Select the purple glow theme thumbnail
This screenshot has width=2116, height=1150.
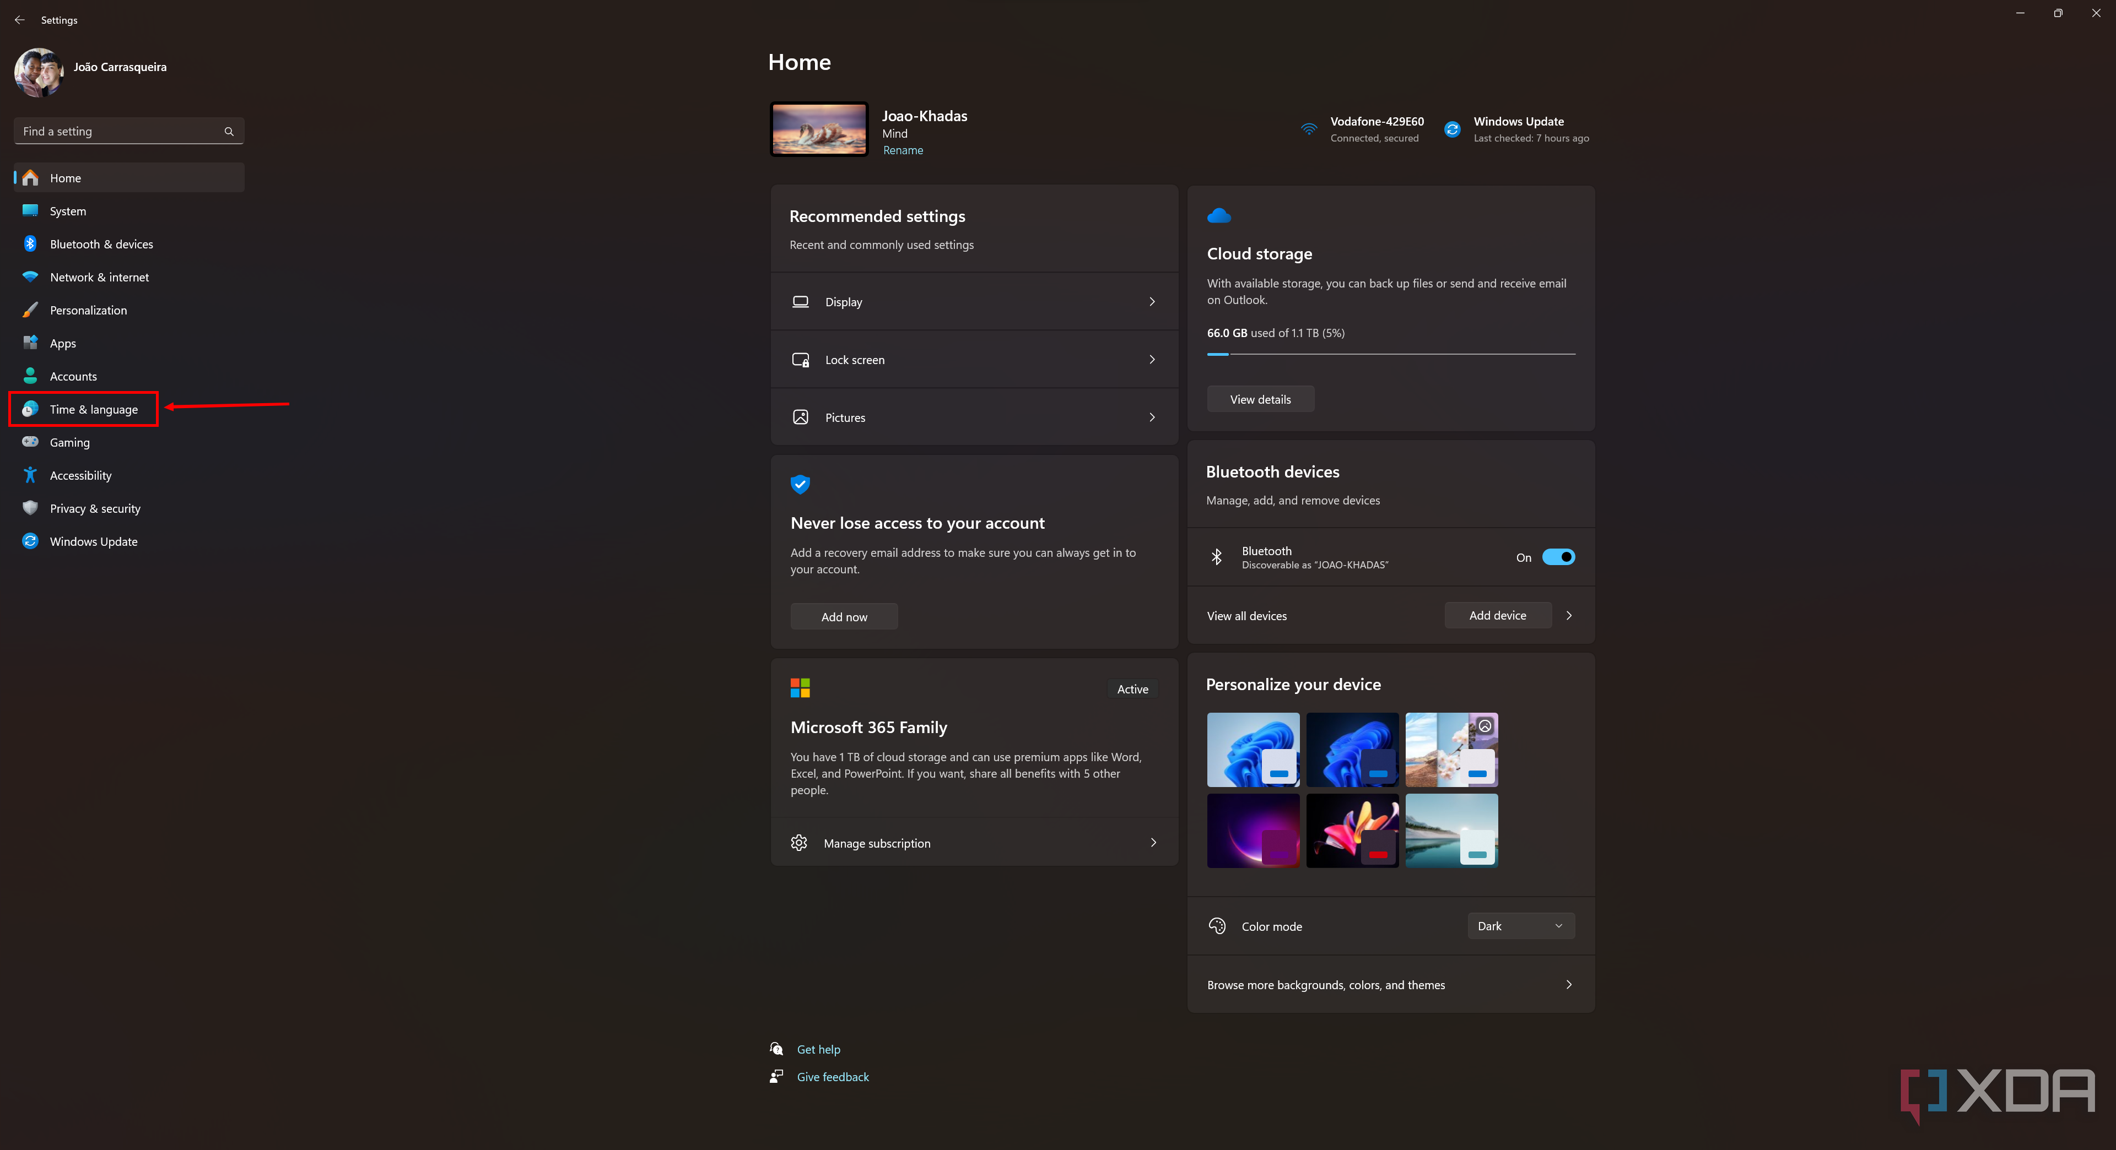tap(1254, 830)
